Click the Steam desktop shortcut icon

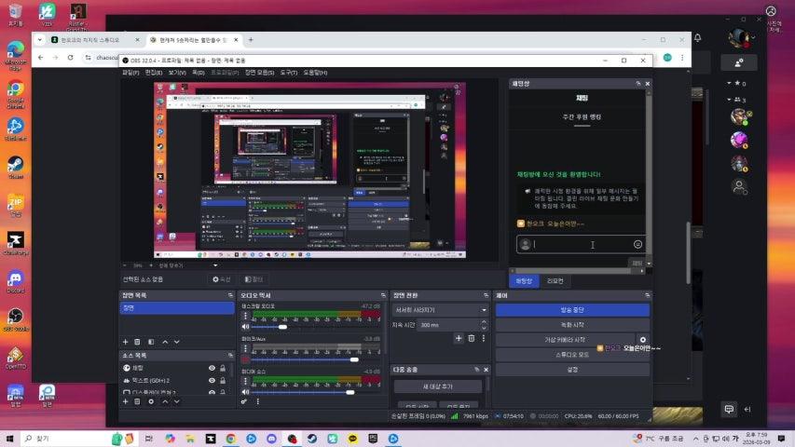click(15, 166)
